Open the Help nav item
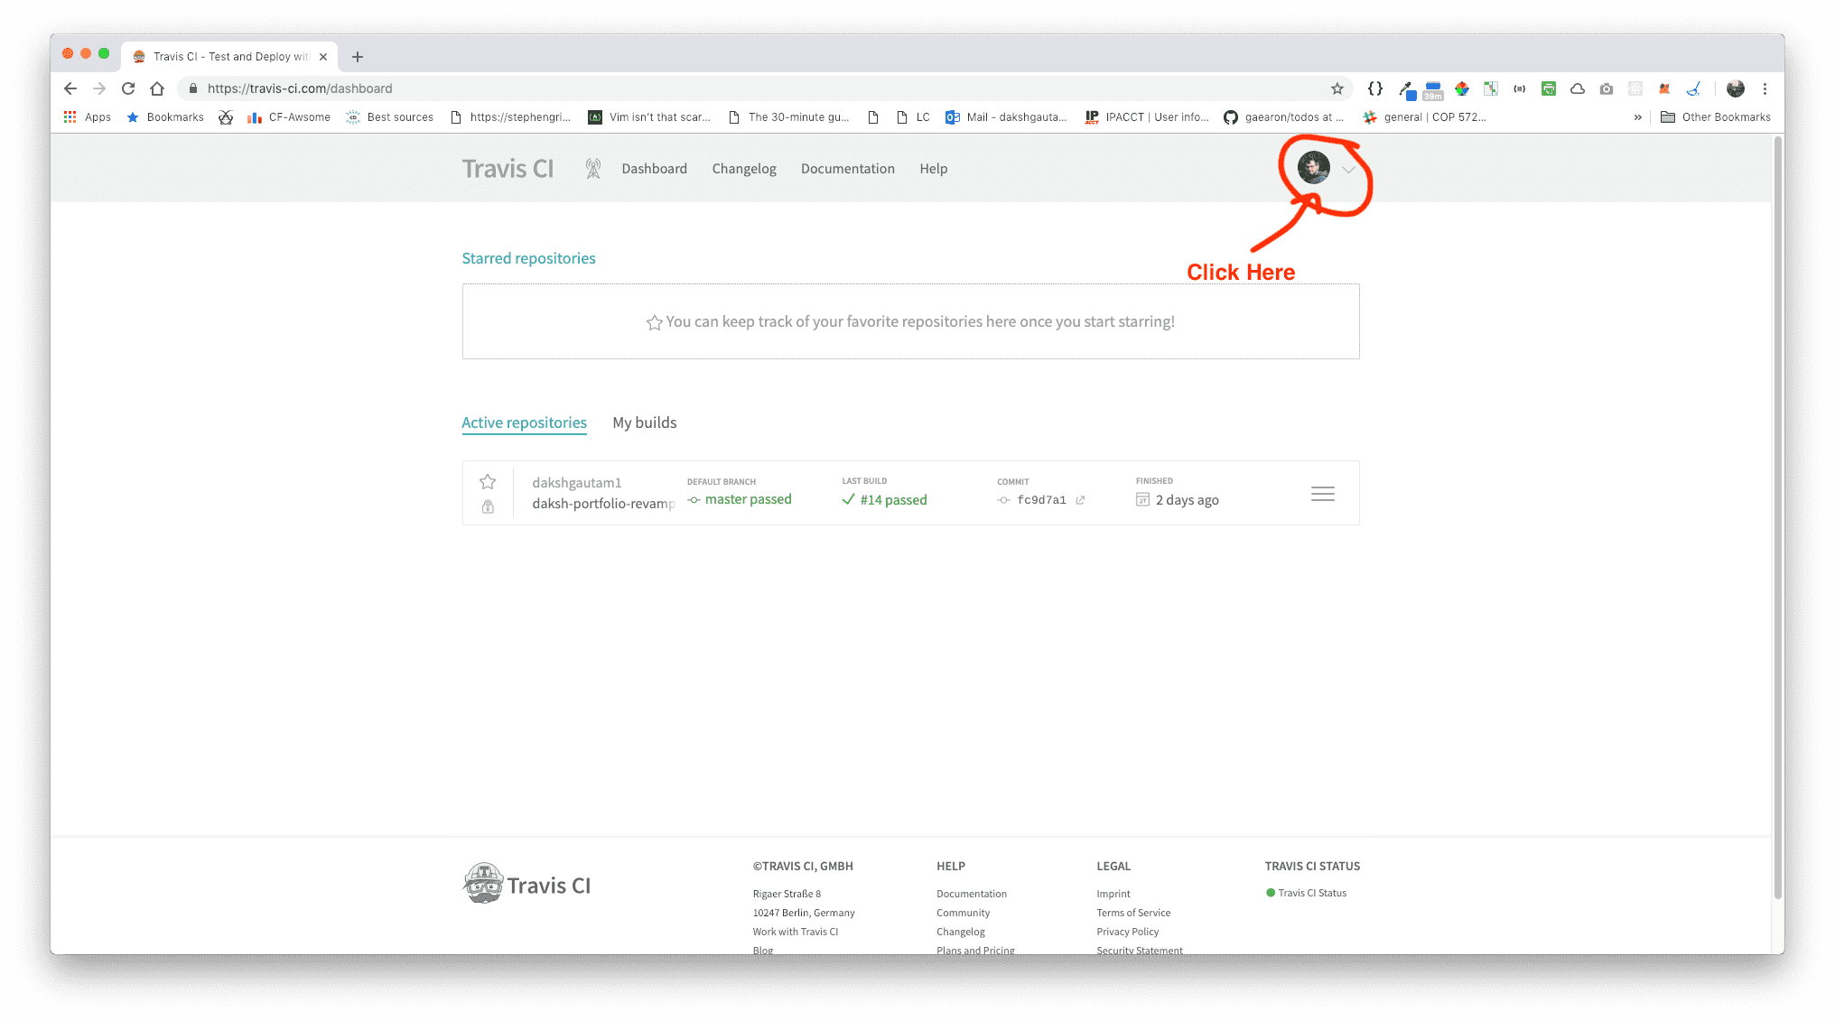The width and height of the screenshot is (1835, 1021). (933, 169)
